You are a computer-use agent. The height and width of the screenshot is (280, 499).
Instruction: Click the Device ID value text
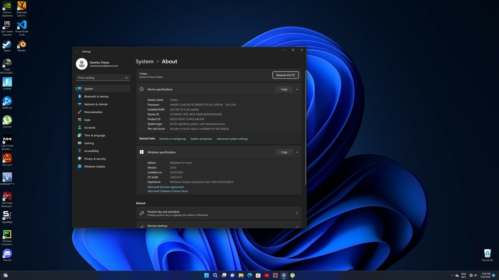pos(196,114)
